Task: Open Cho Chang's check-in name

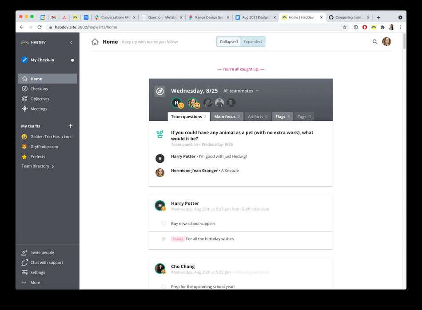Action: [x=183, y=266]
